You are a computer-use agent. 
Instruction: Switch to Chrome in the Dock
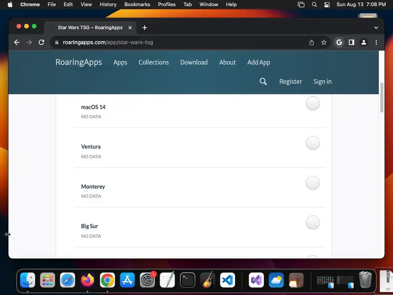click(107, 280)
